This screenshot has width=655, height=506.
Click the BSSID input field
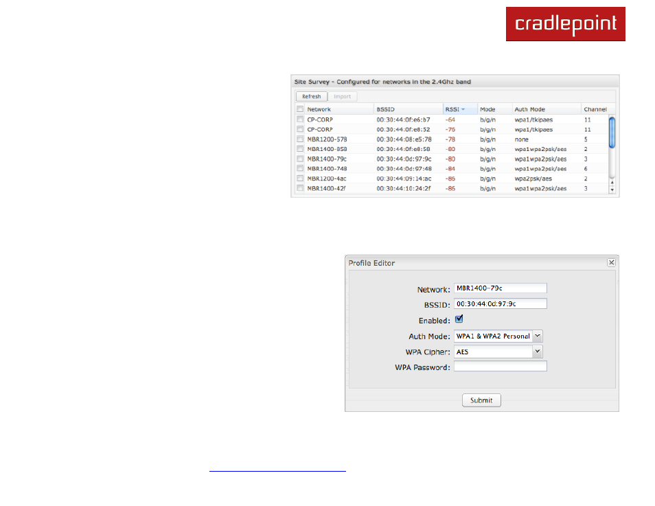pos(500,303)
